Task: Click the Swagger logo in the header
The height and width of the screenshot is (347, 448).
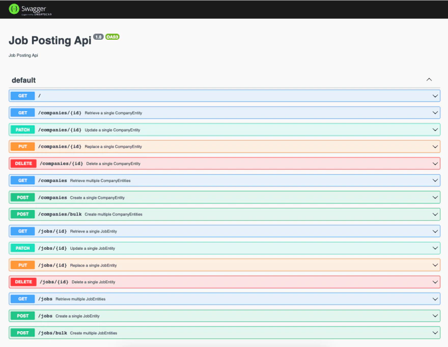Action: (28, 9)
